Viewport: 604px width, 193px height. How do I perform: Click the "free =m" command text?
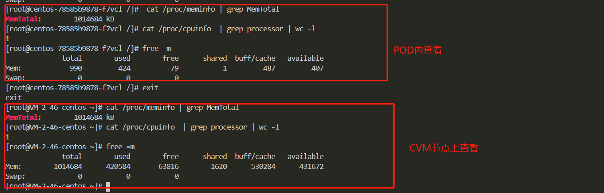120,147
